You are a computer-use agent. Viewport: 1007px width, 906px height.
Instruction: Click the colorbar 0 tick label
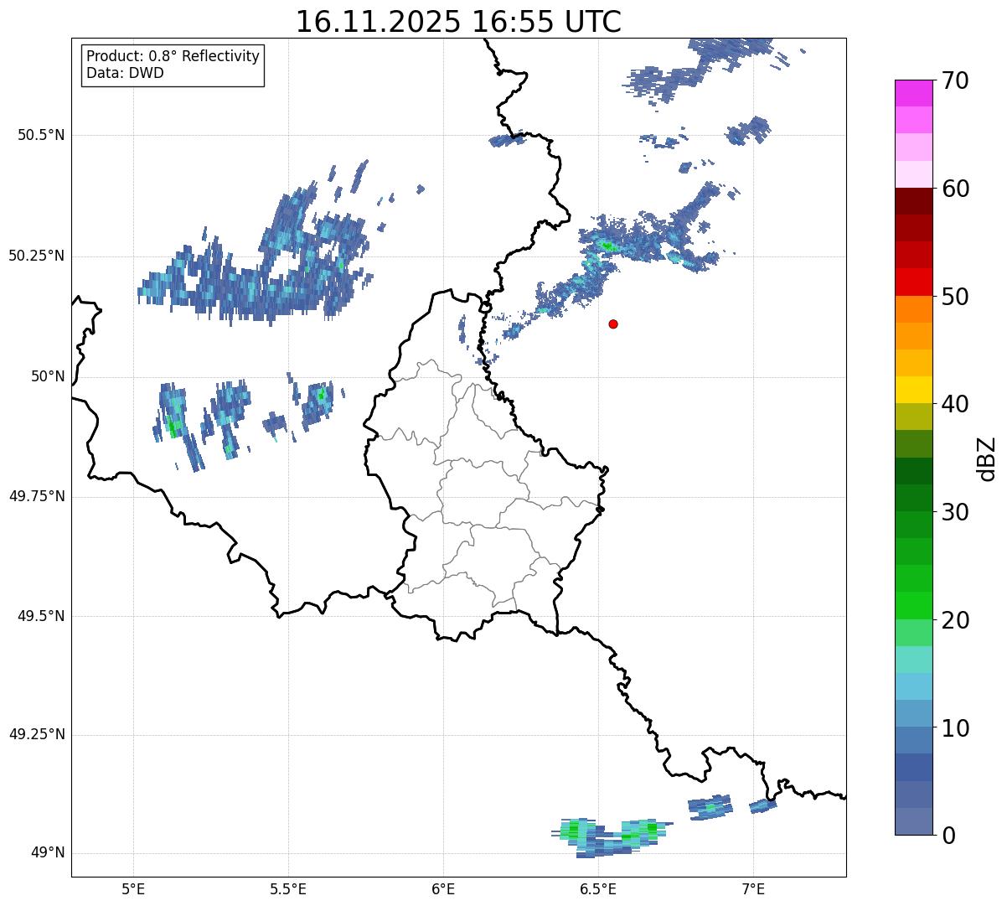(x=948, y=836)
